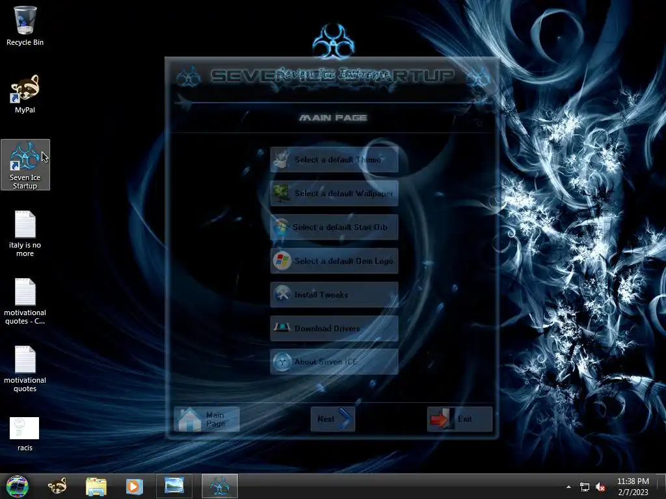Viewport: 666px width, 499px height.
Task: Click the muted volume tray icon
Action: point(600,487)
